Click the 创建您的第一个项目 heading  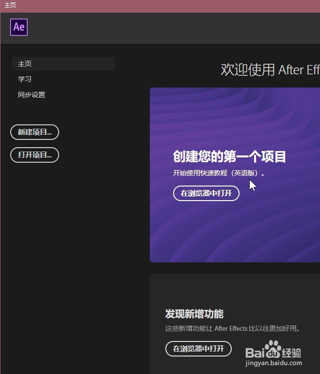pos(229,156)
